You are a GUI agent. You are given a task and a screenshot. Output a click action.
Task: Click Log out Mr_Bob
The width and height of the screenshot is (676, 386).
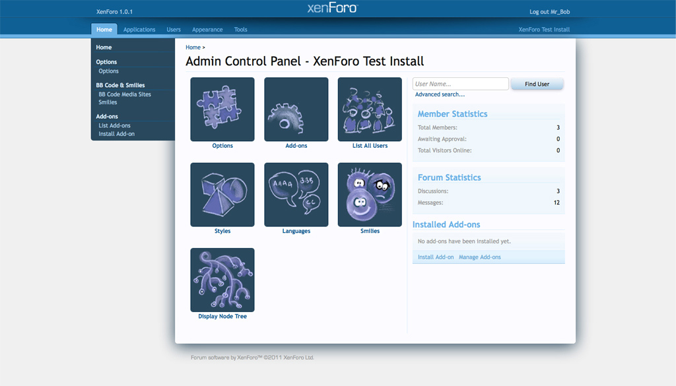tap(550, 12)
